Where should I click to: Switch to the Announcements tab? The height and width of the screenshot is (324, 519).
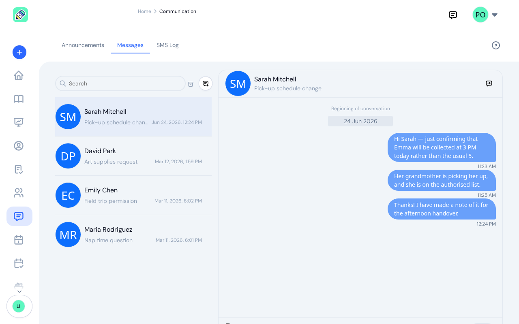tap(83, 45)
